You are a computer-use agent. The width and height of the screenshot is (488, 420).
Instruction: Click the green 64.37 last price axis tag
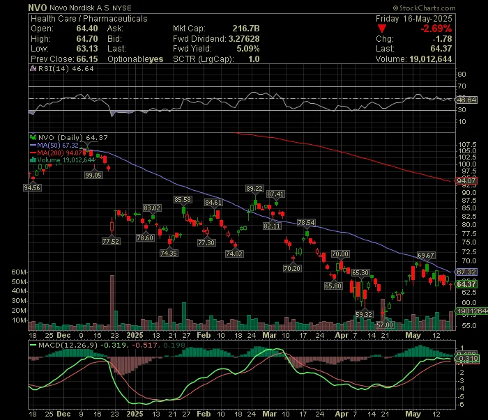[x=466, y=284]
